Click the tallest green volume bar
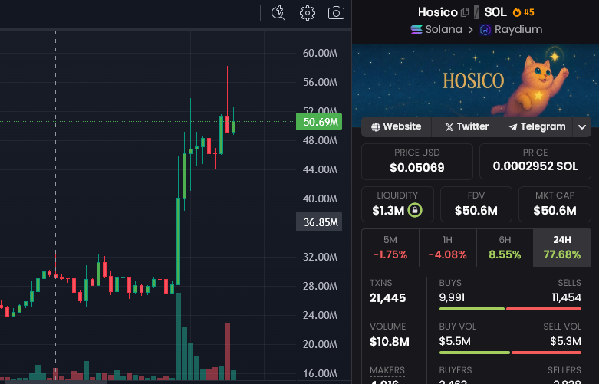The height and width of the screenshot is (384, 599). [x=178, y=336]
